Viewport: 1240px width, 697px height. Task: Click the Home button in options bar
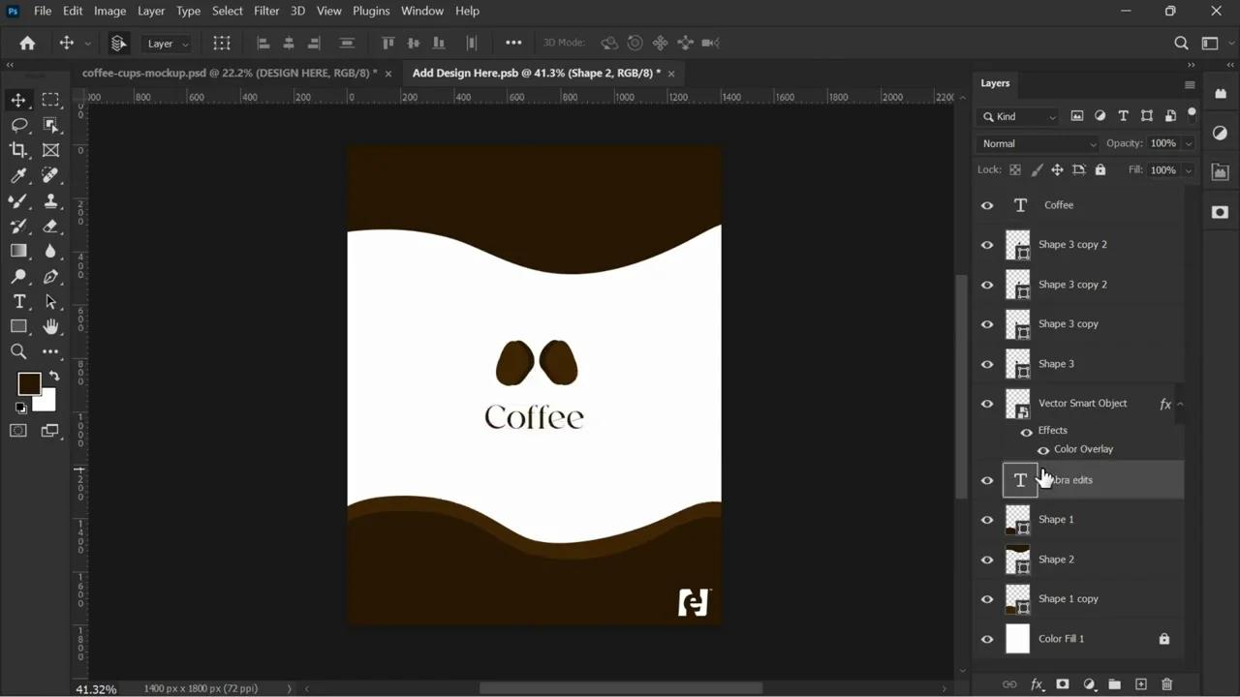click(x=27, y=43)
